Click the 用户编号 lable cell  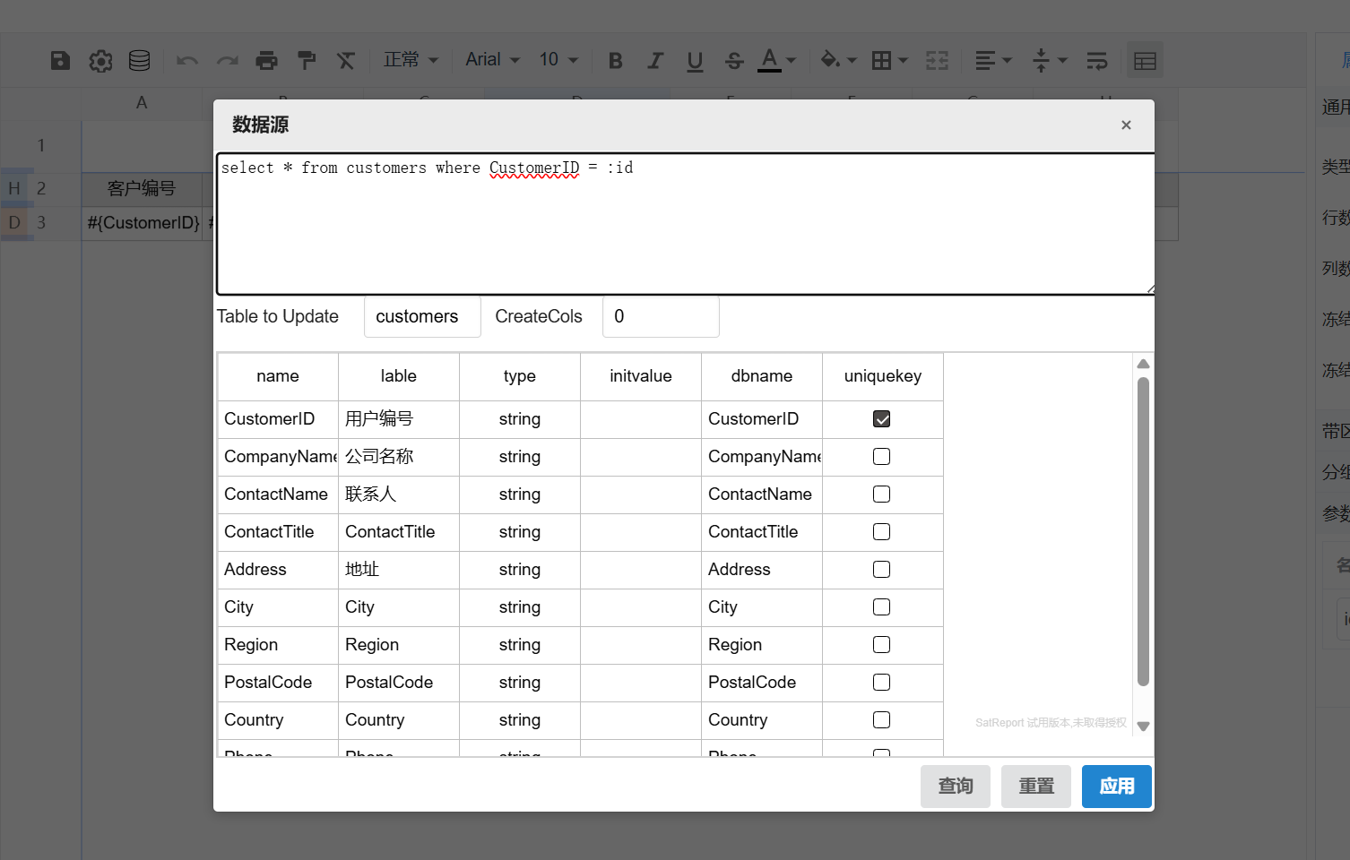[x=399, y=419]
